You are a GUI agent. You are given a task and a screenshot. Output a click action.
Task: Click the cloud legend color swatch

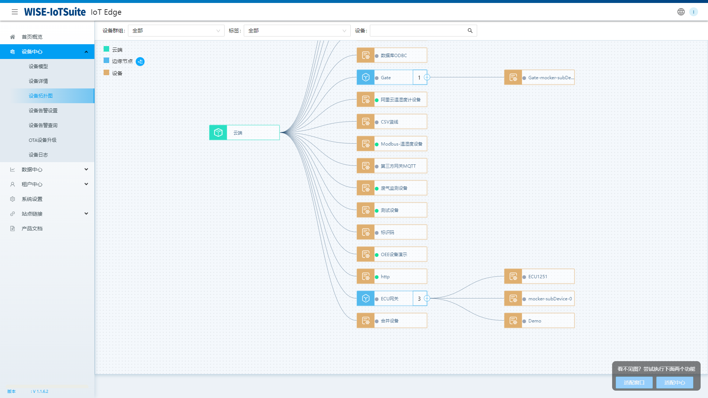pyautogui.click(x=106, y=49)
